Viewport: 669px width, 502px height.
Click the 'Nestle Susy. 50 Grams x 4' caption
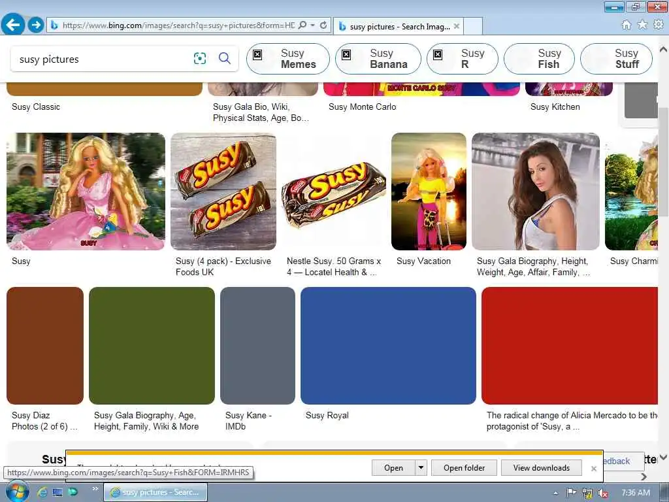[x=334, y=267]
